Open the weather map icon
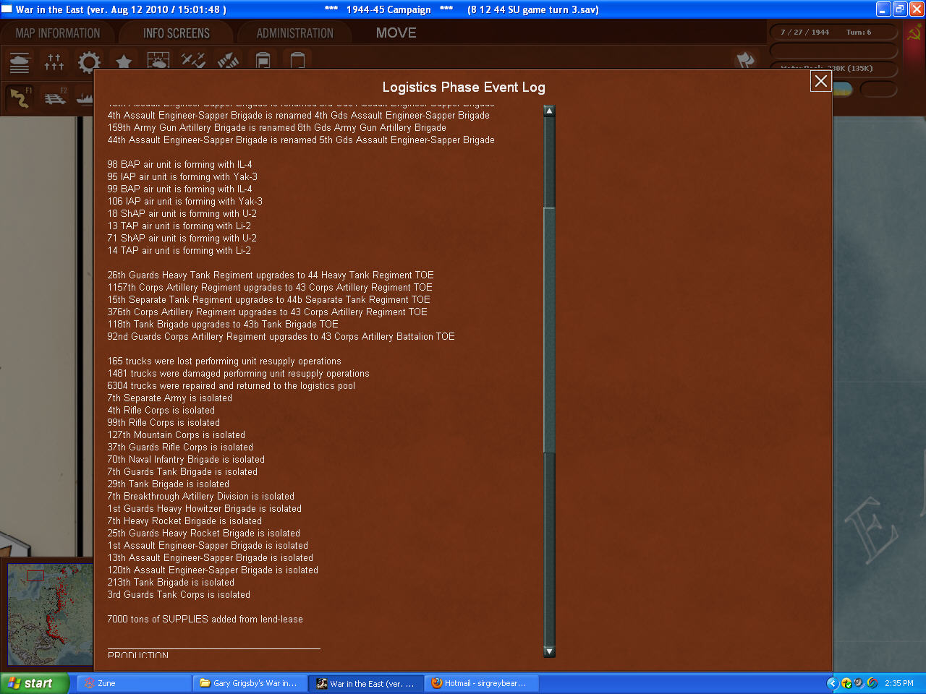The height and width of the screenshot is (694, 926). pyautogui.click(x=158, y=61)
